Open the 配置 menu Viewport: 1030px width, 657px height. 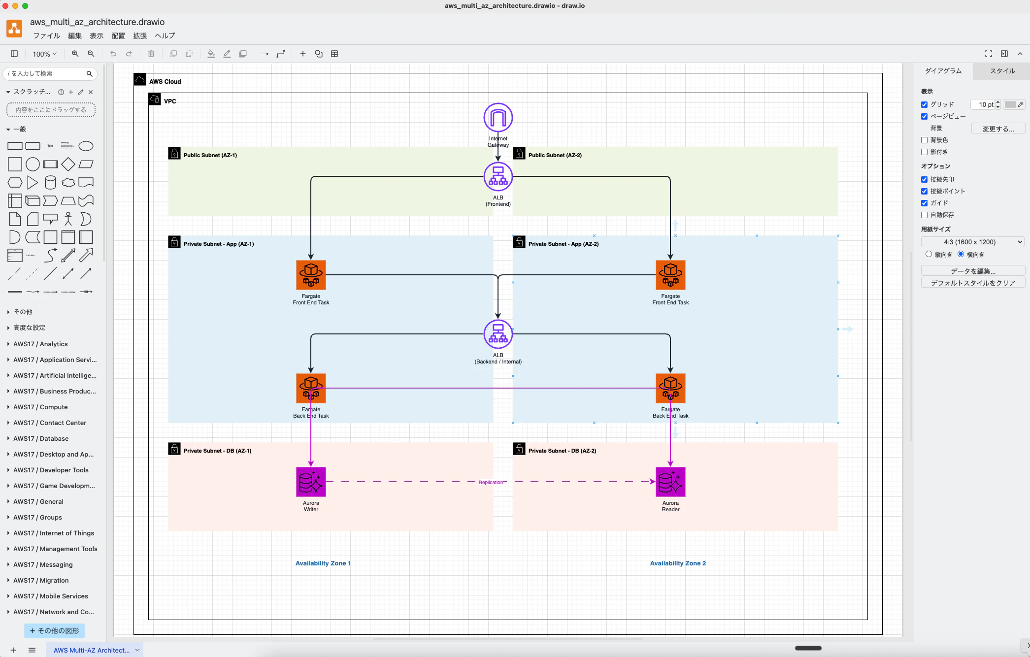click(118, 35)
